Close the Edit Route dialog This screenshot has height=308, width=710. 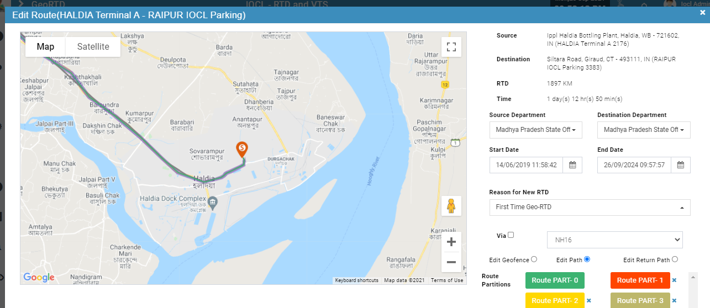702,12
